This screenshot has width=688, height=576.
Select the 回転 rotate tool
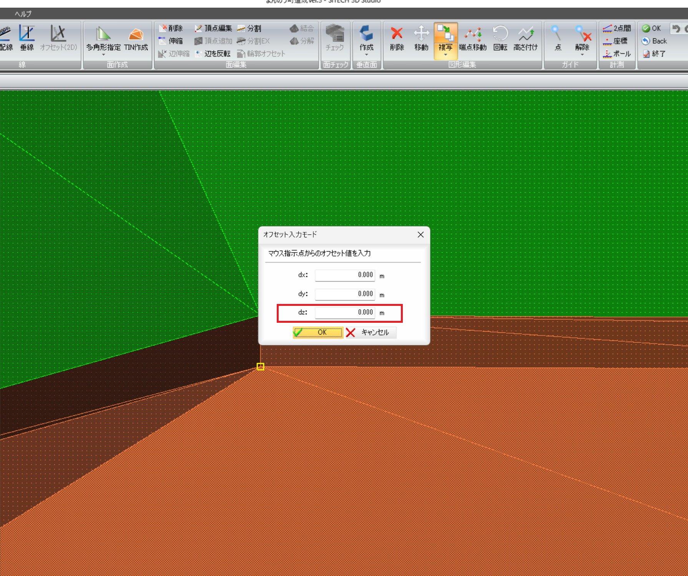tap(500, 38)
